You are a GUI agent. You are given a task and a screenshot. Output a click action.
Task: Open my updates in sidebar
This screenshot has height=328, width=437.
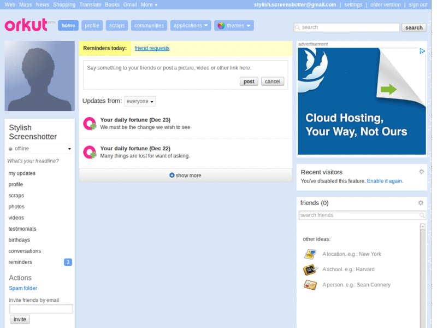(22, 173)
